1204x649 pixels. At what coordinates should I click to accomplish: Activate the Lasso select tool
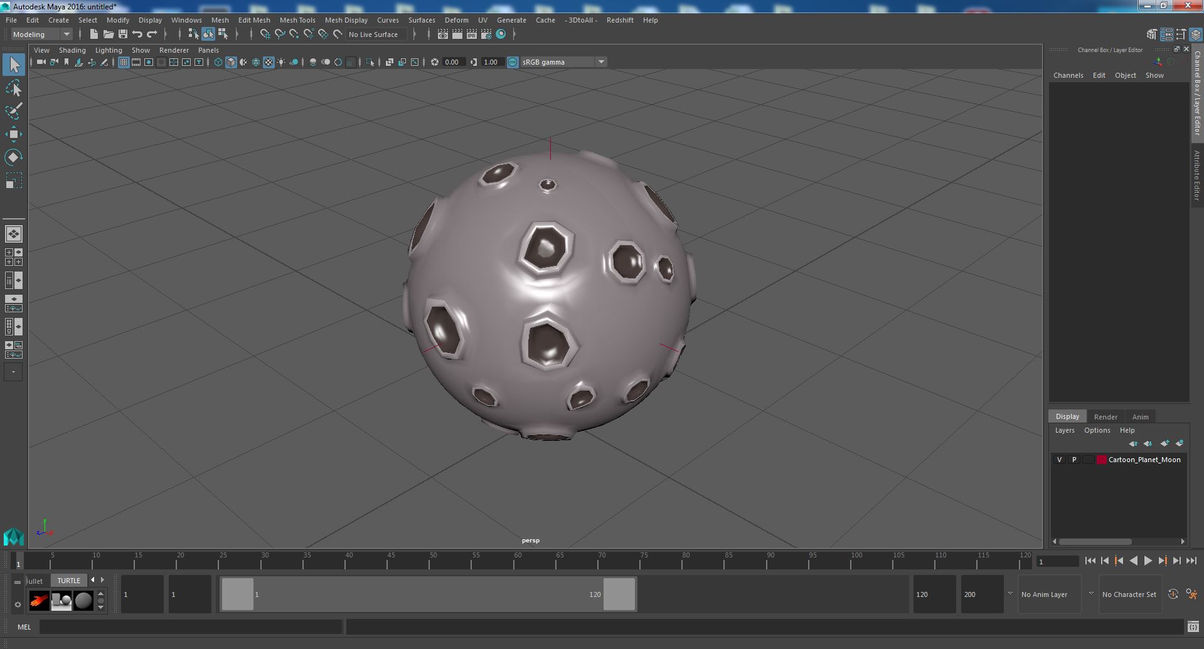pyautogui.click(x=14, y=88)
